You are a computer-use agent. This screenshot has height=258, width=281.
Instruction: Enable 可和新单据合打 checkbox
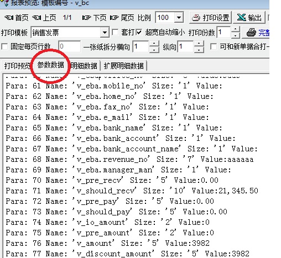[214, 46]
